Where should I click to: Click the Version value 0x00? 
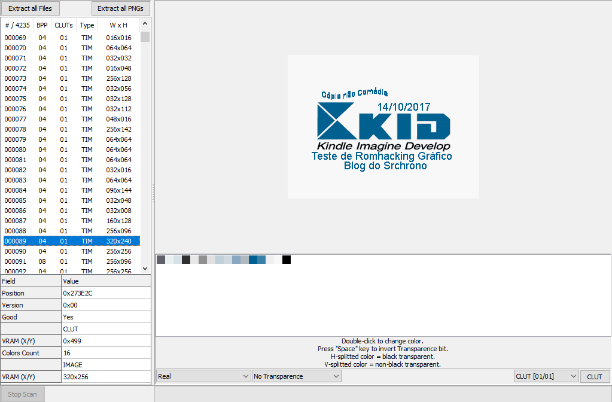click(106, 305)
